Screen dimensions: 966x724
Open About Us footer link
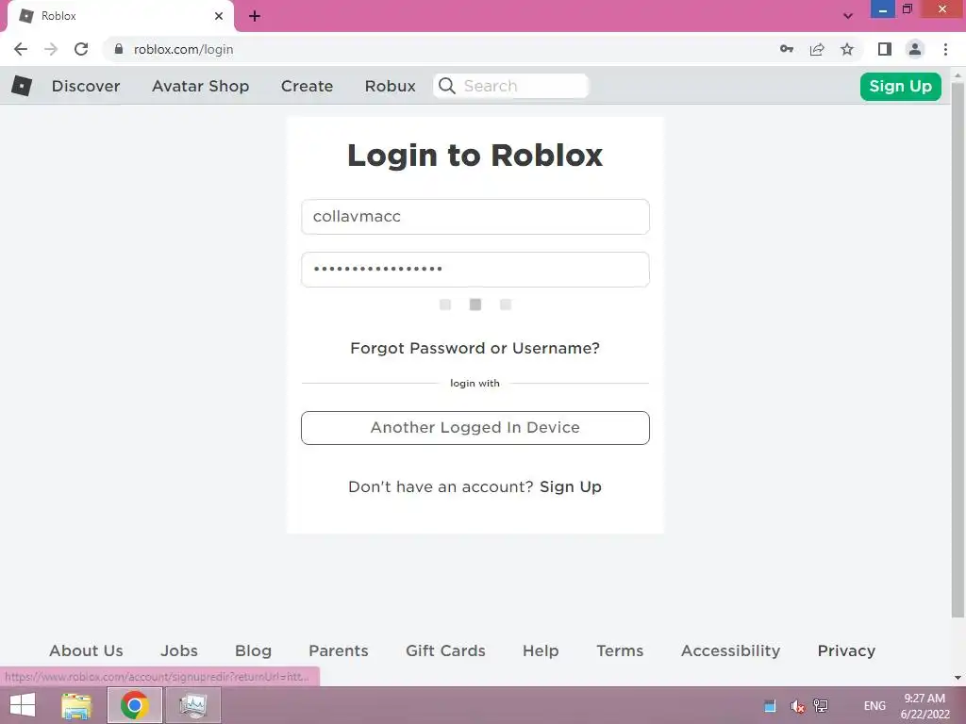pos(86,650)
